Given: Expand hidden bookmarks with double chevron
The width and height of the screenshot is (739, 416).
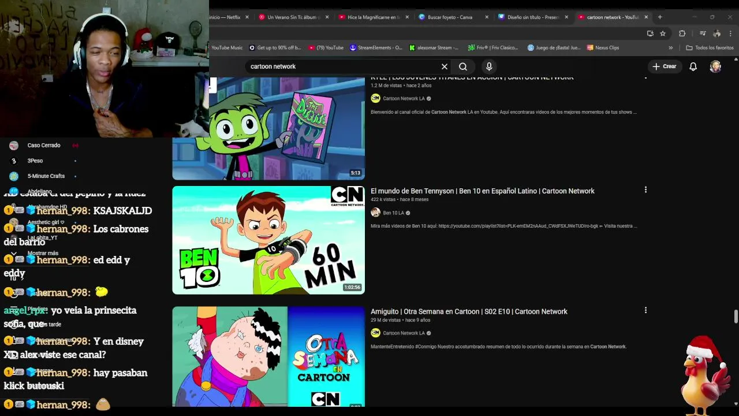Looking at the screenshot, I should tap(670, 48).
